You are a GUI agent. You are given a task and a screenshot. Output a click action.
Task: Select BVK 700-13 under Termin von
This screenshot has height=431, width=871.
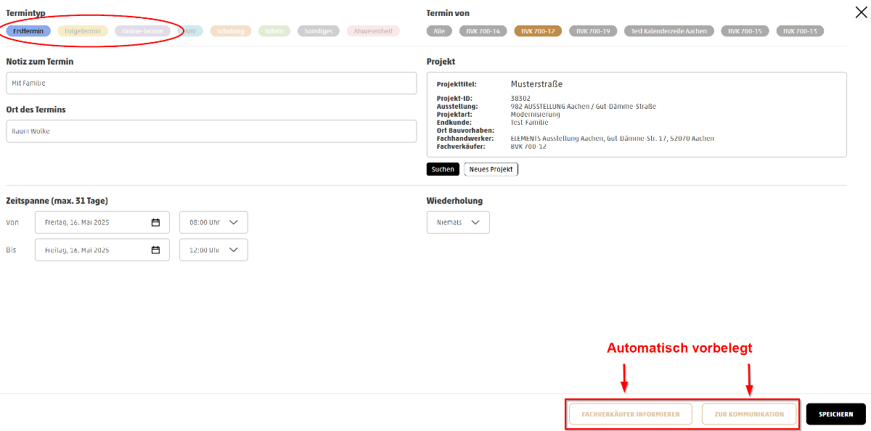(800, 31)
